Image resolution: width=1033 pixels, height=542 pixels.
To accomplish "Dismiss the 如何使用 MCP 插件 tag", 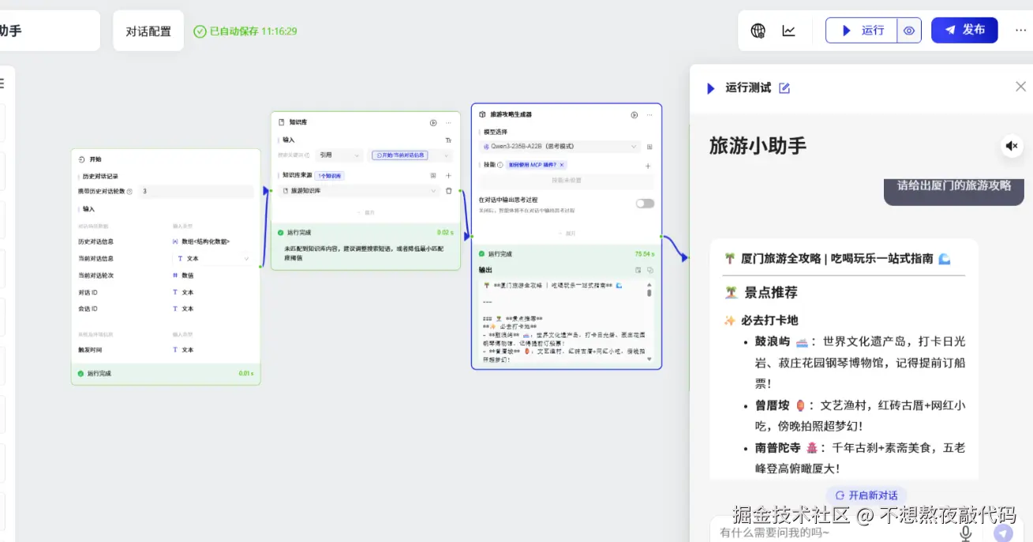I will pyautogui.click(x=563, y=165).
